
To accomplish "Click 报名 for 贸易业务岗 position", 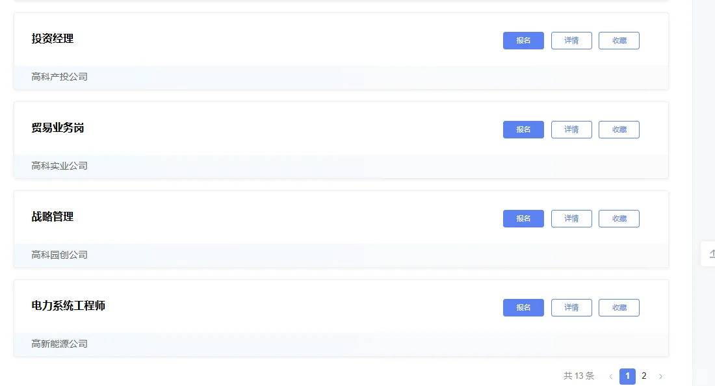I will 523,129.
